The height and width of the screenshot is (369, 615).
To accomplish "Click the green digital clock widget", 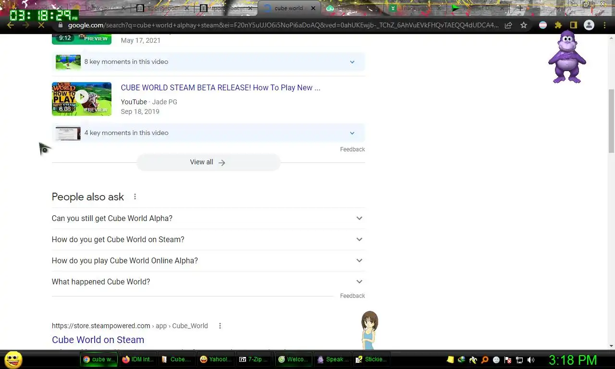I will coord(43,15).
